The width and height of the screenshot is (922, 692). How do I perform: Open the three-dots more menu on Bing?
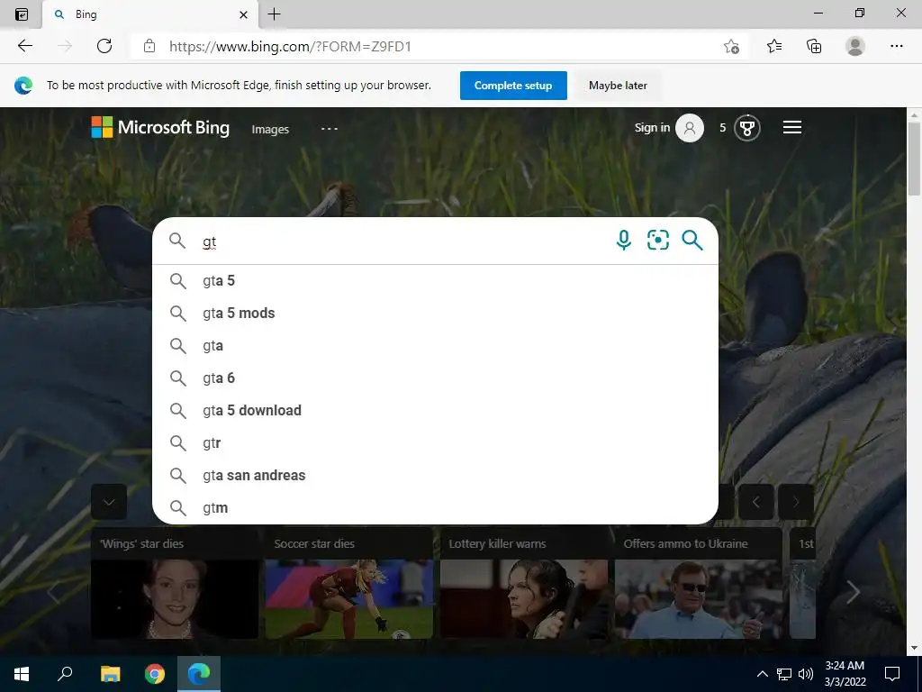coord(330,128)
